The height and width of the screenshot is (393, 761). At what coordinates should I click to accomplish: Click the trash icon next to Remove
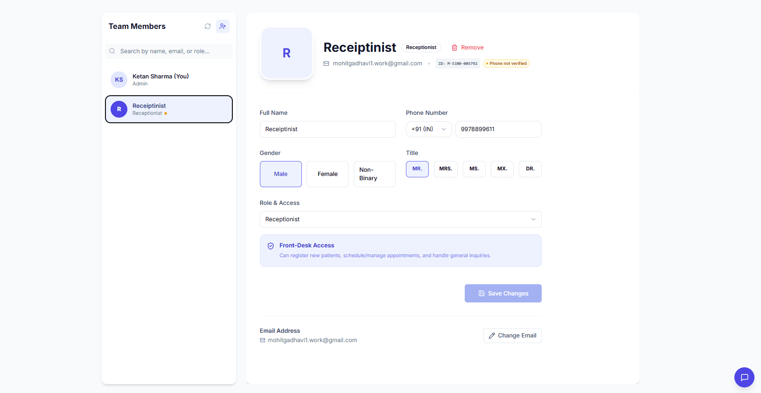(454, 48)
